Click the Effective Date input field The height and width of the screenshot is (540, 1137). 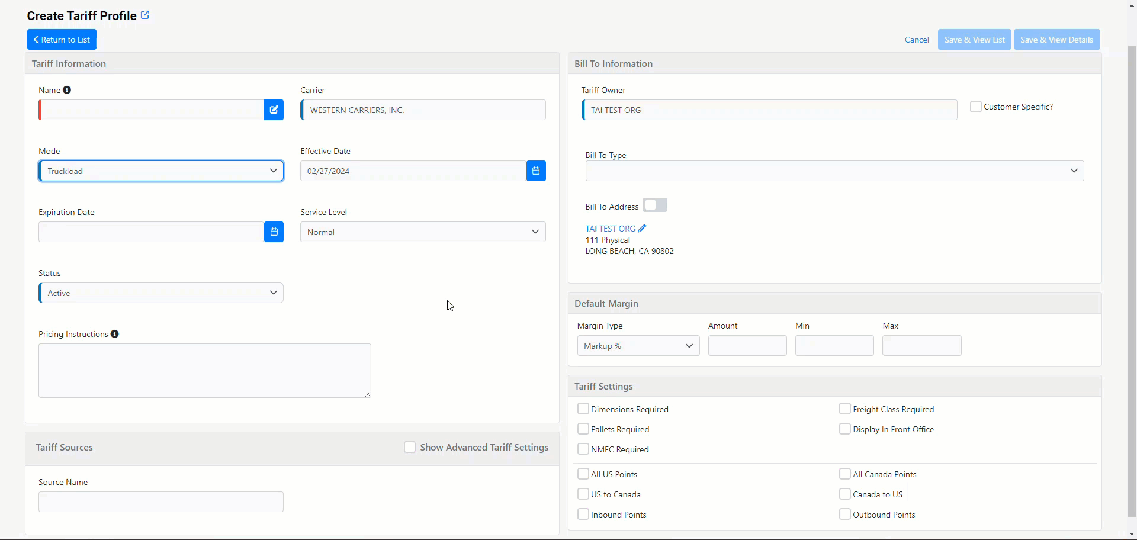tap(413, 171)
